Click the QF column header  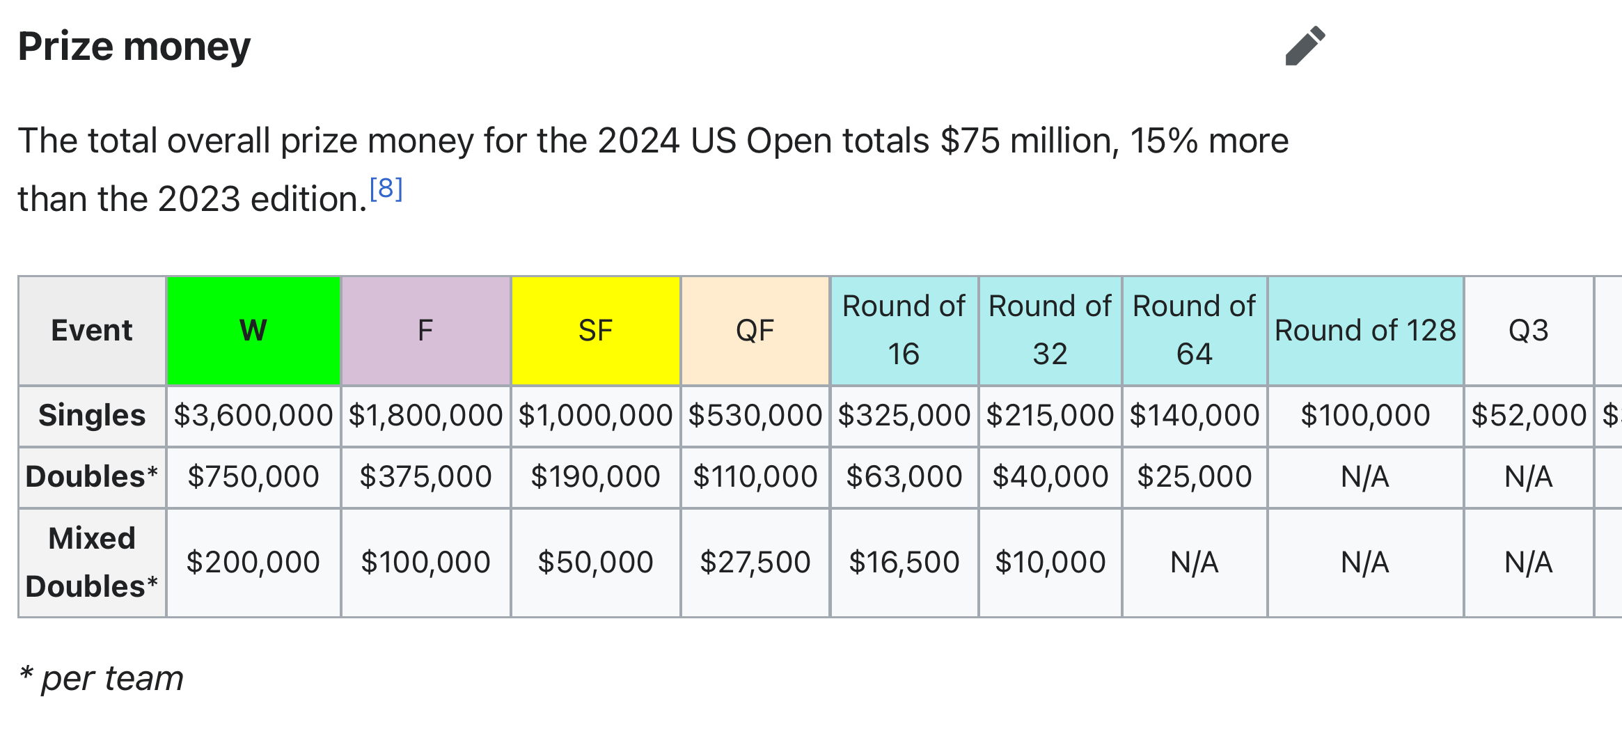coord(755,331)
